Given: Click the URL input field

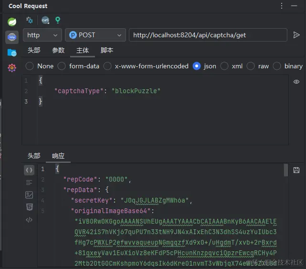Looking at the screenshot, I should 208,35.
